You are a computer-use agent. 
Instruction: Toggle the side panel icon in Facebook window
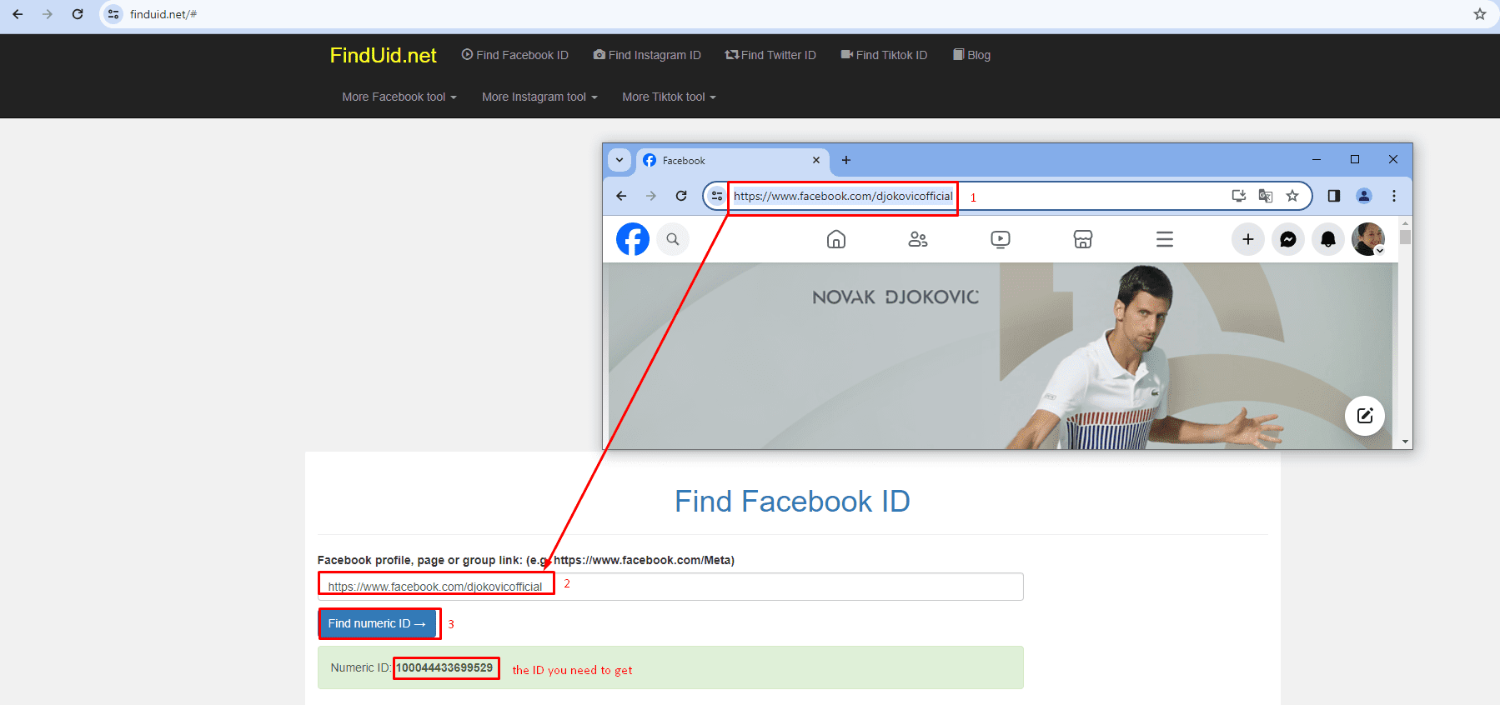[x=1334, y=196]
